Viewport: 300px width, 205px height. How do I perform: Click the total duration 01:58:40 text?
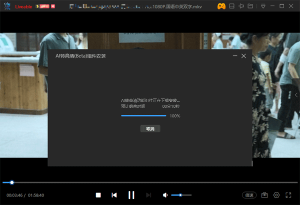(x=36, y=195)
